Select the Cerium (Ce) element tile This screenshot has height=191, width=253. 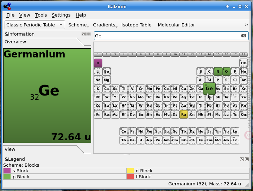click(x=124, y=131)
